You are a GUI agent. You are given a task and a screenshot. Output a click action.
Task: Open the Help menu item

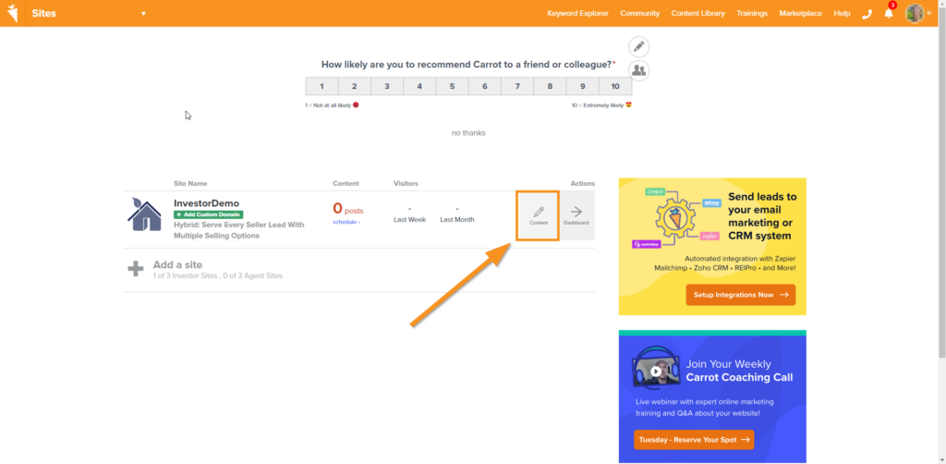842,13
